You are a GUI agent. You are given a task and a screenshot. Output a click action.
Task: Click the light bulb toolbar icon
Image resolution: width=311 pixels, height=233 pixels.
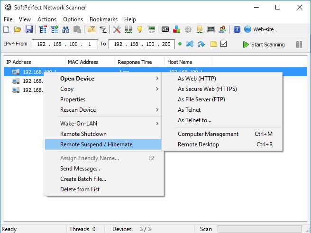click(140, 29)
